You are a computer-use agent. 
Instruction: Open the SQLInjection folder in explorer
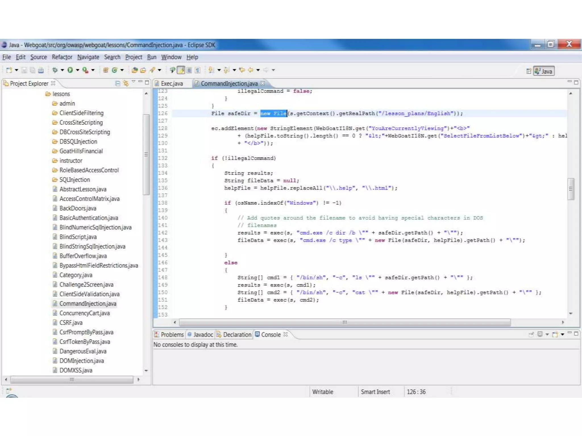click(74, 180)
